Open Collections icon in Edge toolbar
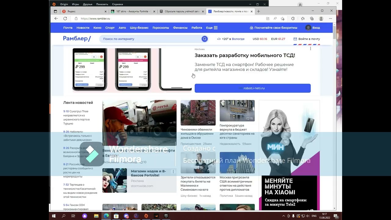Viewport: 391px width, 220px height. 312,19
